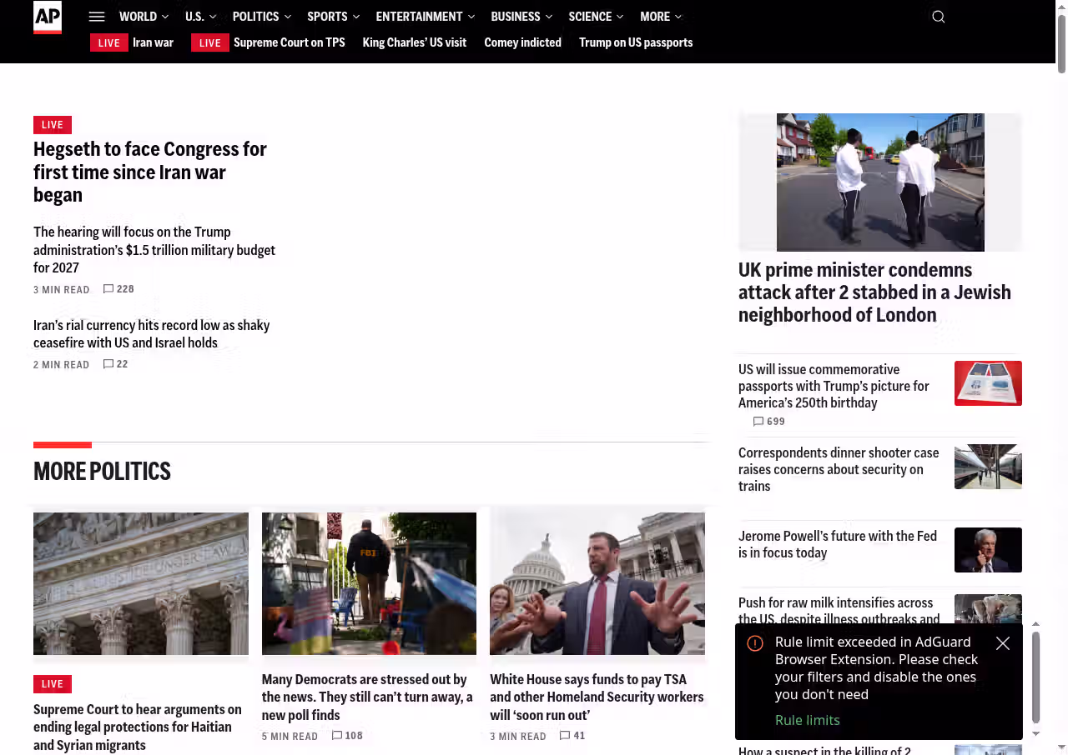Open the hamburger menu icon
This screenshot has width=1068, height=755.
97,17
